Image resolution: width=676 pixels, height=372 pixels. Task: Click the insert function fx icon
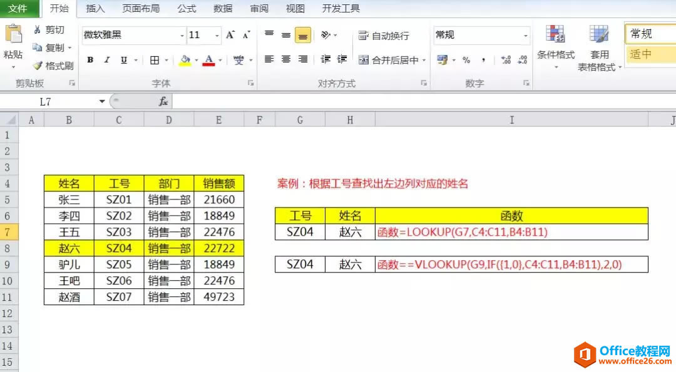[x=163, y=102]
